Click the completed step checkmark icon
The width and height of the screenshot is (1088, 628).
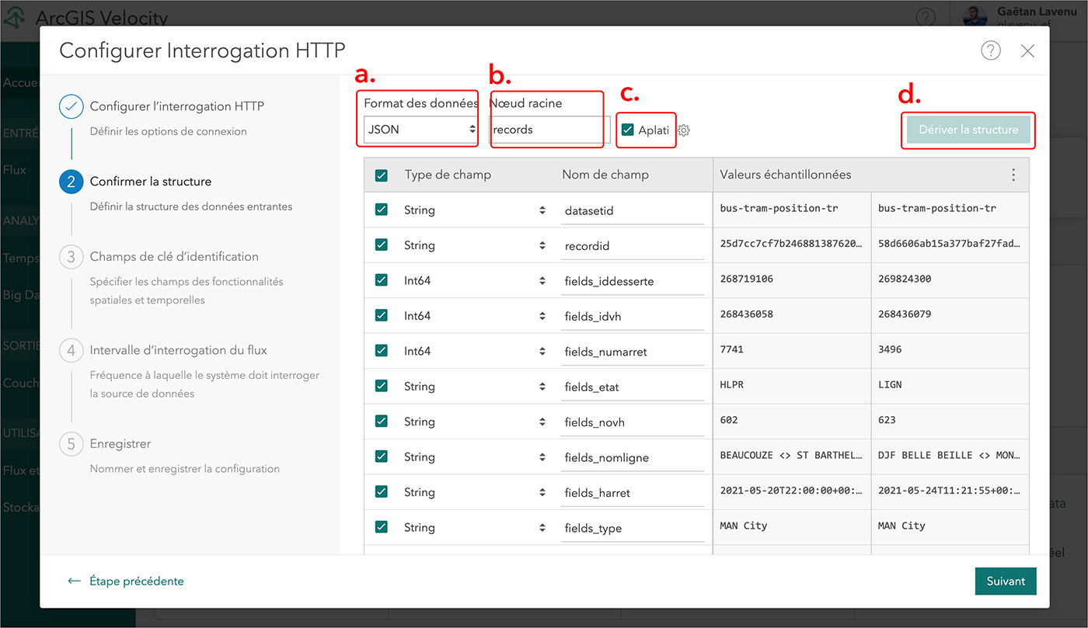[x=71, y=106]
